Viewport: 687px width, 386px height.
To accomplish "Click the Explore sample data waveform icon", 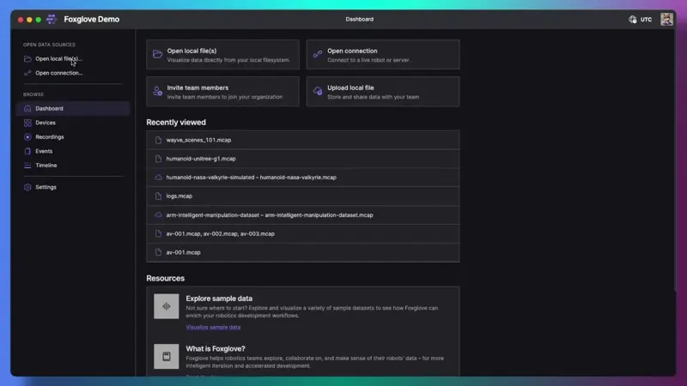I will pos(167,306).
